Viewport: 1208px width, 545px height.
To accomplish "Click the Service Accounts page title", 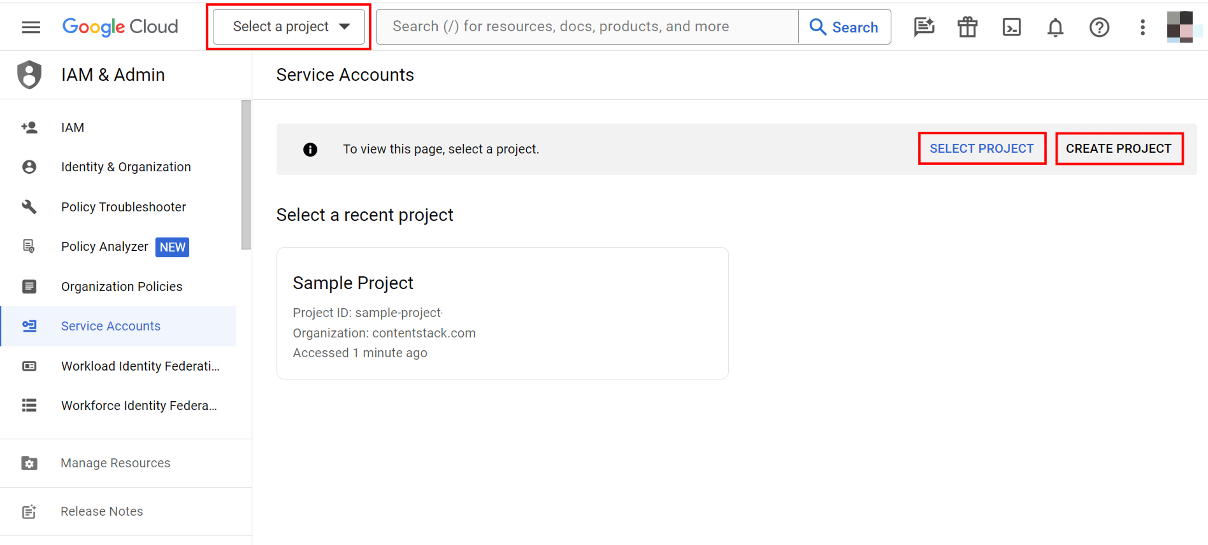I will point(345,75).
